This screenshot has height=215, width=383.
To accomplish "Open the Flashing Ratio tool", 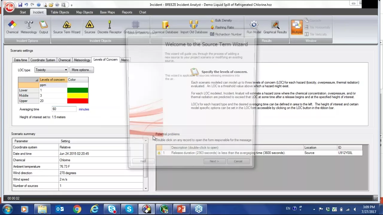I will [222, 27].
